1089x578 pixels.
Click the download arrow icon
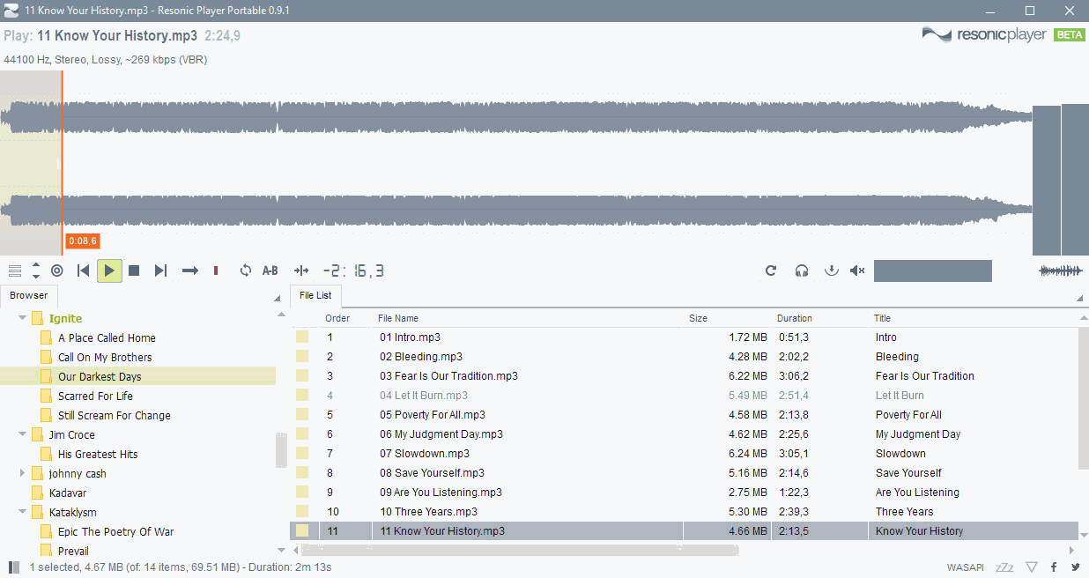point(831,270)
